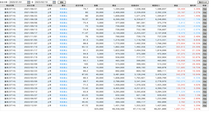Click the end date field 2023/02/10
The height and width of the screenshot is (115, 211).
44,2
